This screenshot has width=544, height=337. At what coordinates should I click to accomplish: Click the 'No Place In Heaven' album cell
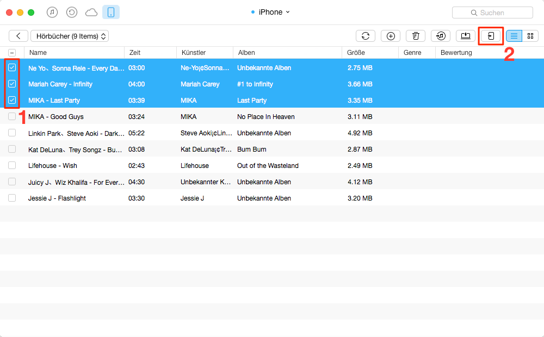pos(266,117)
